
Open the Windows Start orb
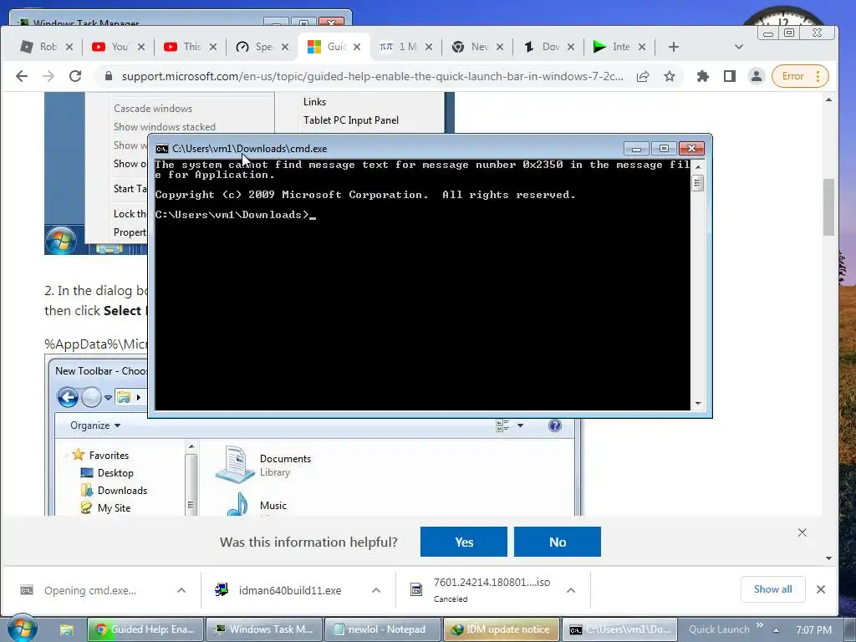22,629
